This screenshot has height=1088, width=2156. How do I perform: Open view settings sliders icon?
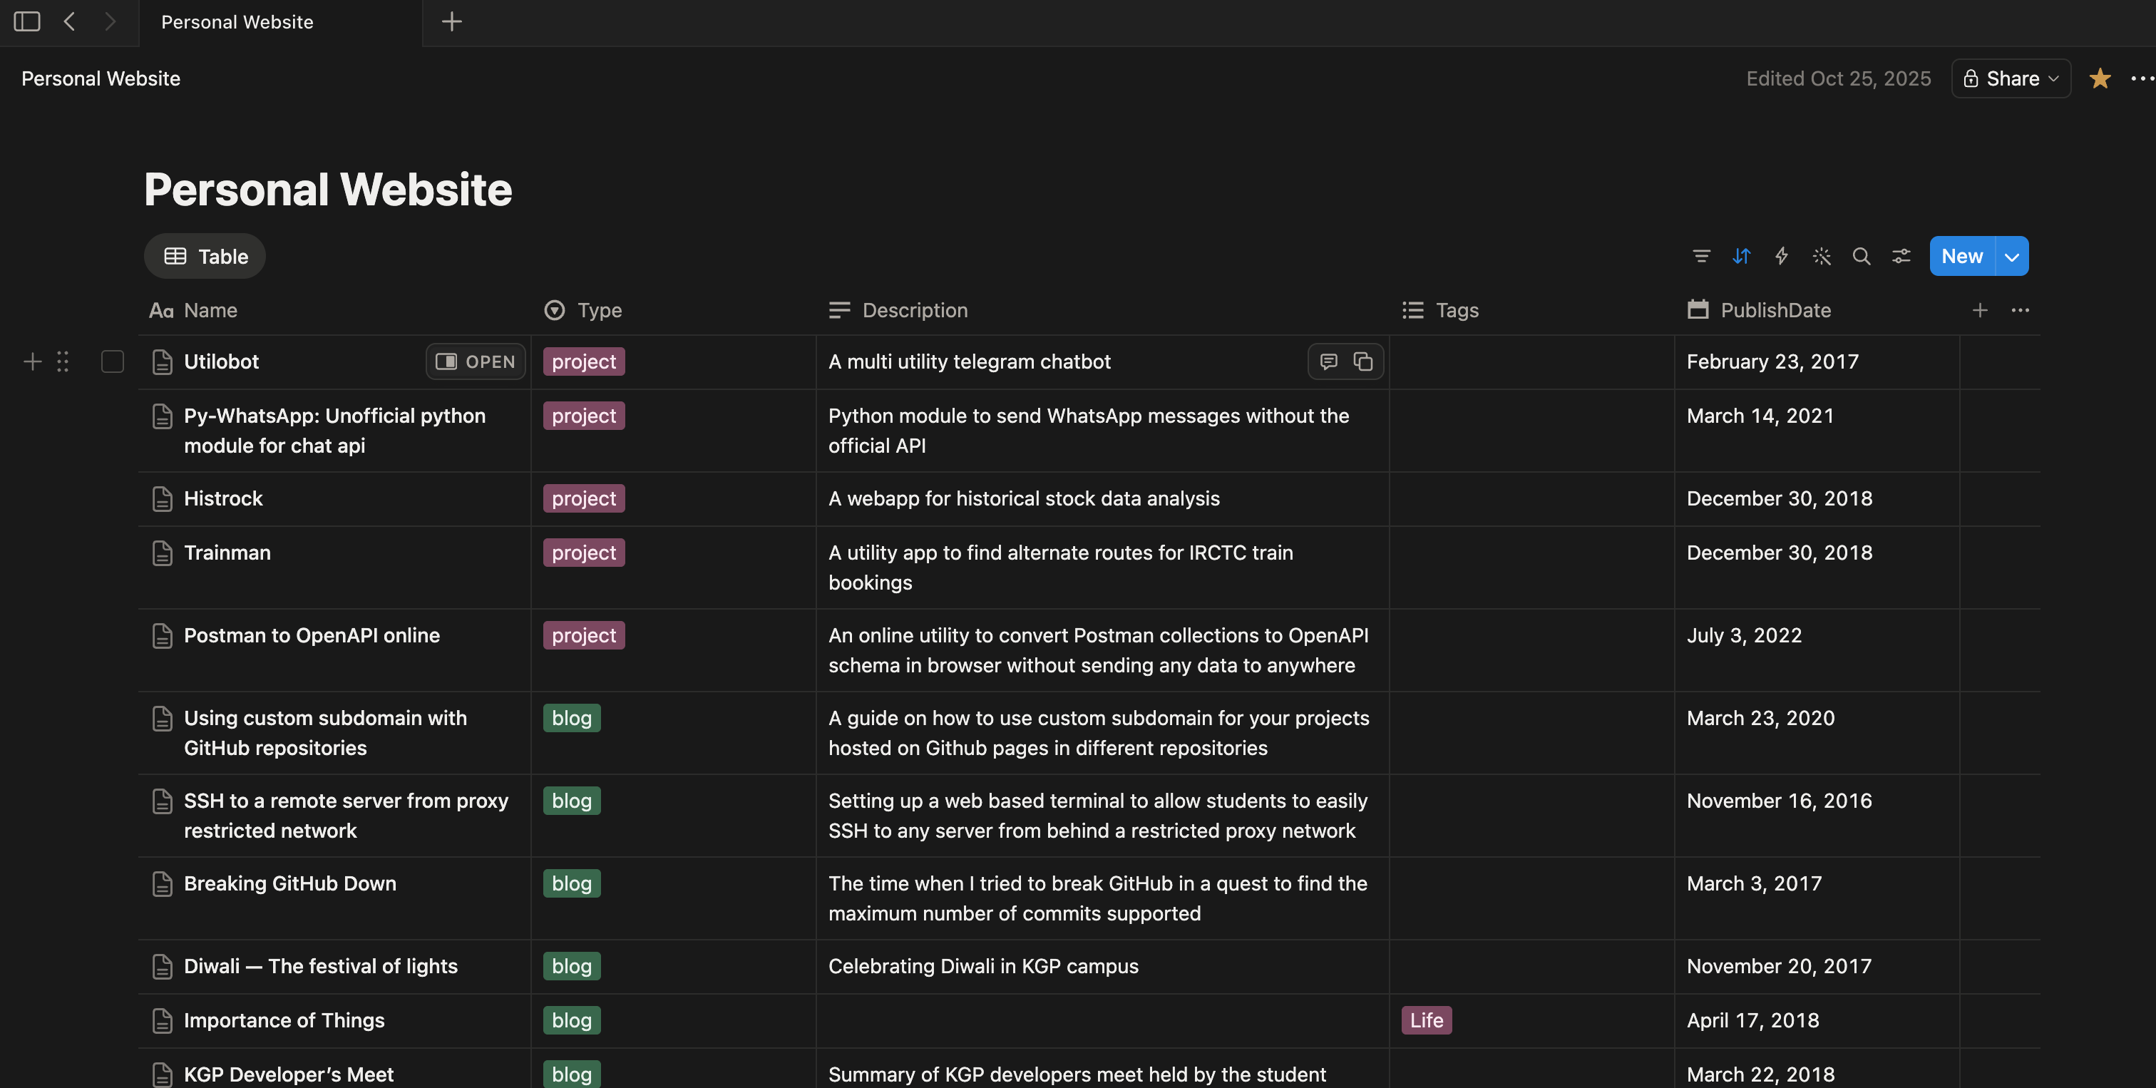click(1901, 256)
